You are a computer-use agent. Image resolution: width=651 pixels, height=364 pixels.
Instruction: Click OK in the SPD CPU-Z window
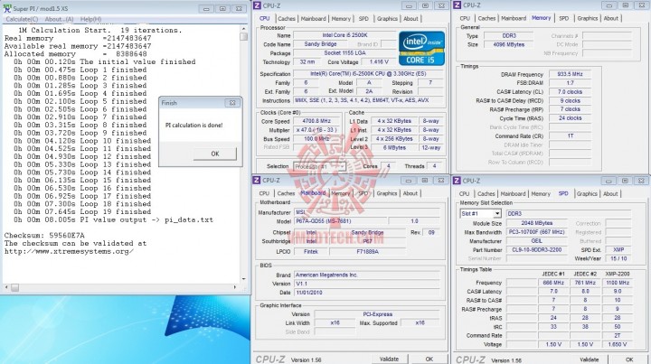click(x=629, y=359)
